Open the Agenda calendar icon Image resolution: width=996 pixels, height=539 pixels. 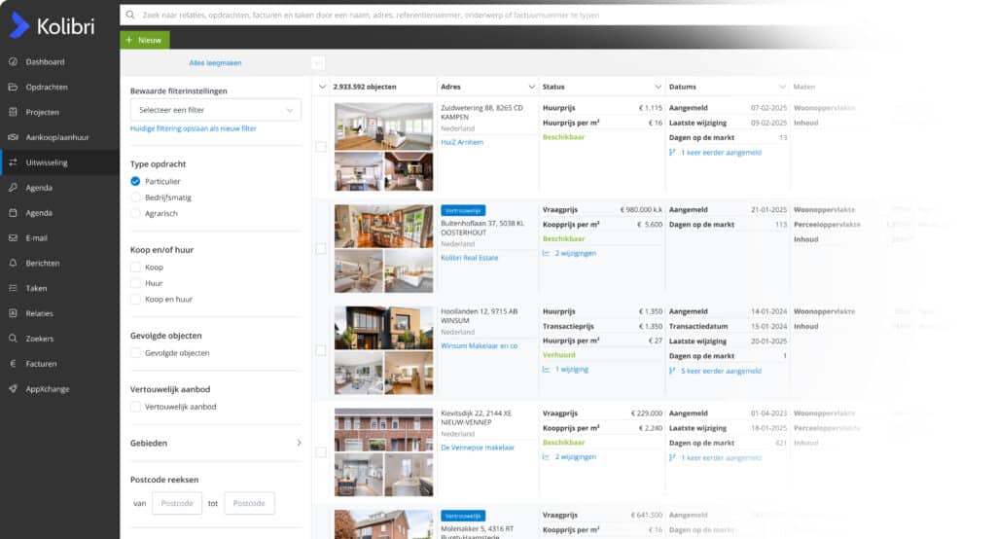pyautogui.click(x=13, y=213)
